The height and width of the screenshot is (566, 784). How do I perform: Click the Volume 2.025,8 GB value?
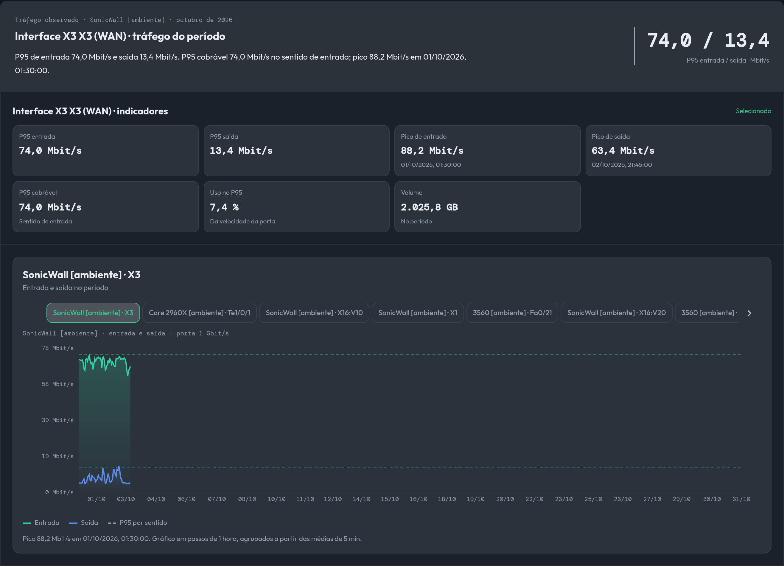click(429, 207)
